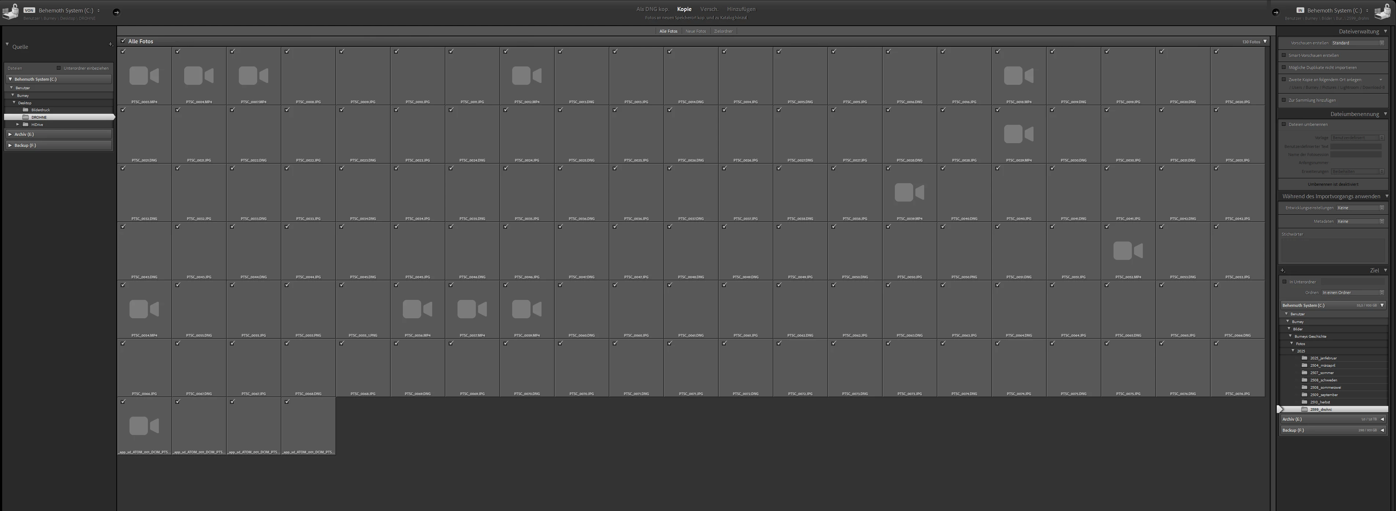Click the 2510_herbst destination folder icon

[1304, 402]
